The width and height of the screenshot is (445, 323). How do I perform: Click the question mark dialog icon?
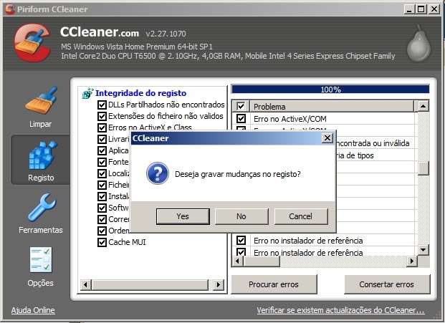pyautogui.click(x=158, y=173)
